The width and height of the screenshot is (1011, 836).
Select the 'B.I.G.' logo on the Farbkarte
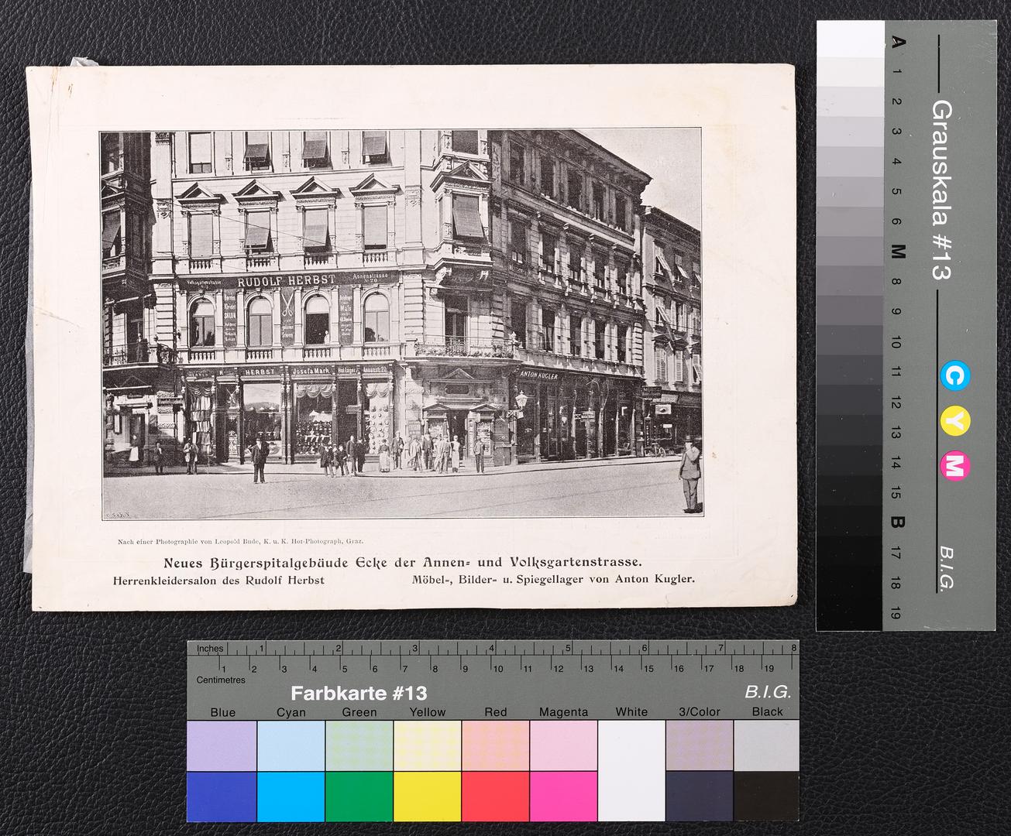point(768,691)
